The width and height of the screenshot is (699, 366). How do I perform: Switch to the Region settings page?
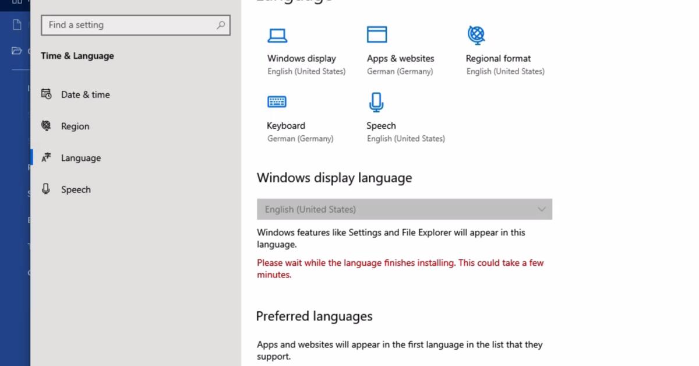pyautogui.click(x=74, y=126)
